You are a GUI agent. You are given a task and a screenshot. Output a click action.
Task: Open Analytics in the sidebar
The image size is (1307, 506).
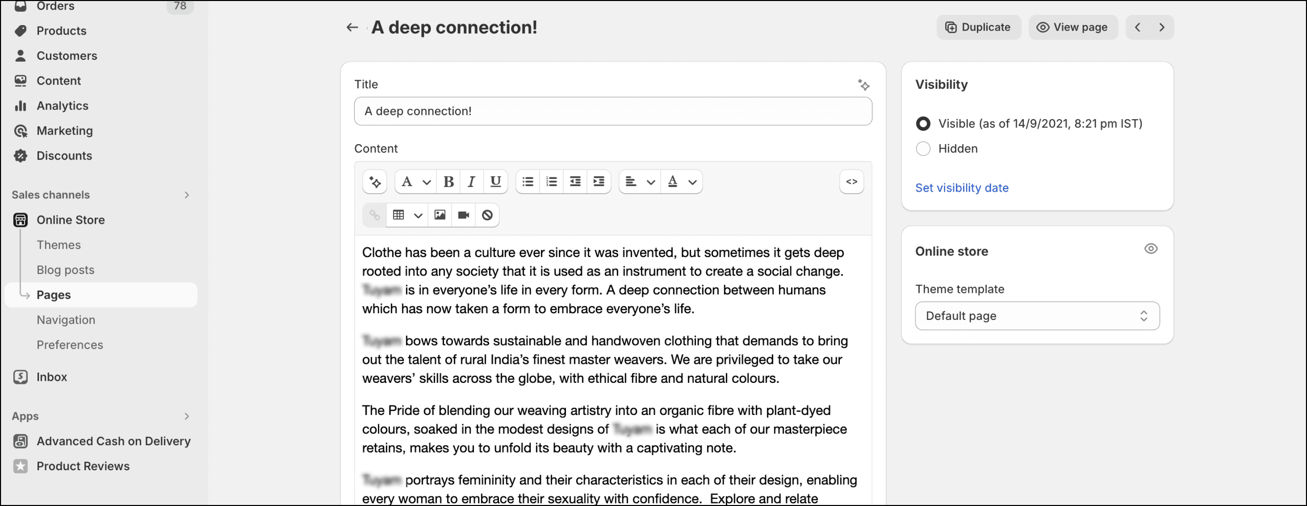point(62,106)
